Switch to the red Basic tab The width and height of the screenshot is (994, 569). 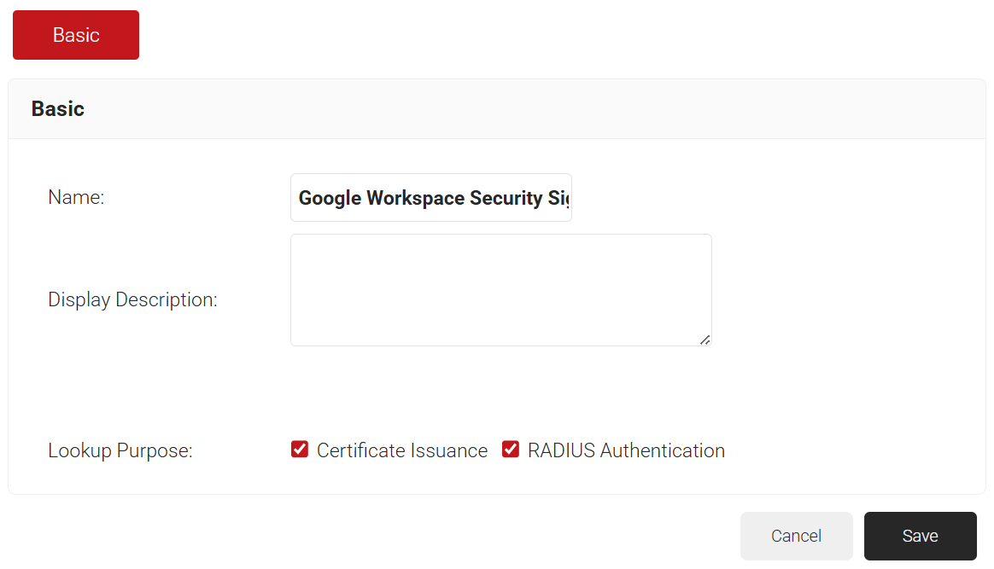(x=76, y=35)
